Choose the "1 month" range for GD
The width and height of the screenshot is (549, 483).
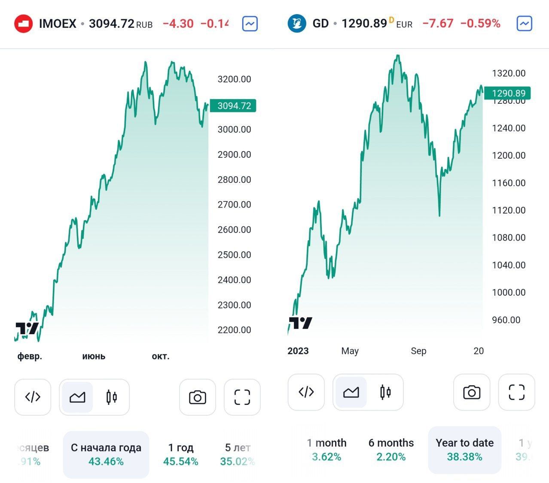tap(327, 450)
